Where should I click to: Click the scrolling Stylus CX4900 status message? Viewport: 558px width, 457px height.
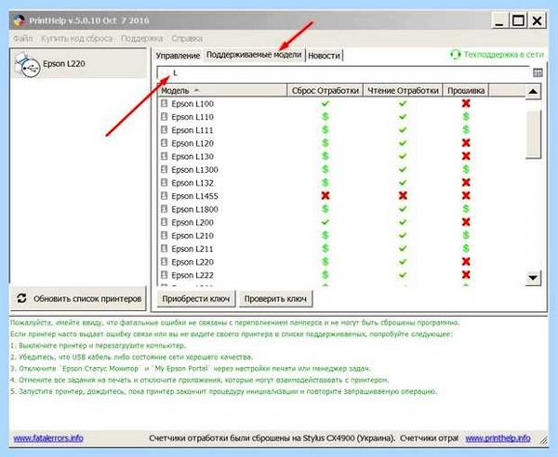tap(303, 437)
